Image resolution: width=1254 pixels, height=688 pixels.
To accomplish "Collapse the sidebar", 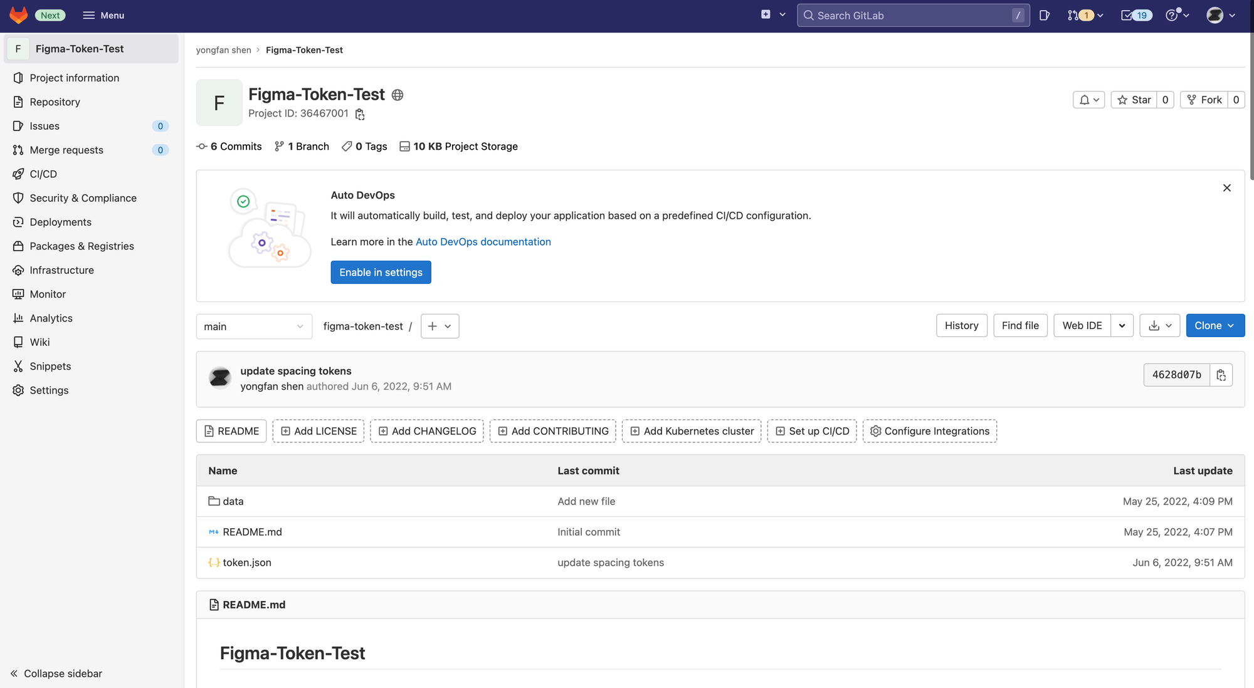I will [x=56, y=673].
